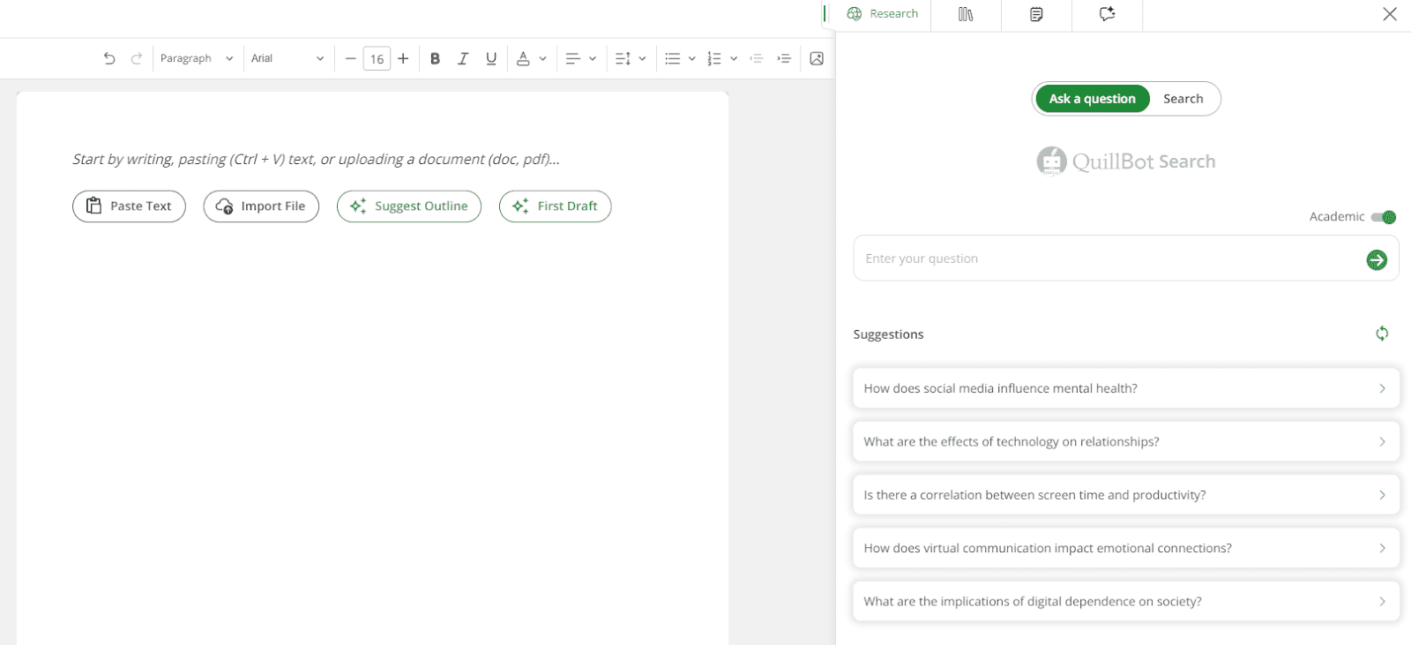Click chevron on virtual communication suggestion
Screen dimensions: 1411x645
tap(1382, 548)
